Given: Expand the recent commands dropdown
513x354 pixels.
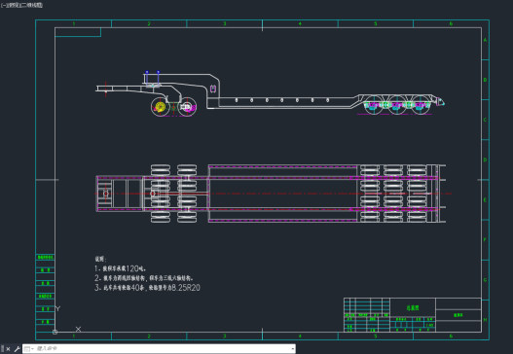Looking at the screenshot, I should coord(29,349).
